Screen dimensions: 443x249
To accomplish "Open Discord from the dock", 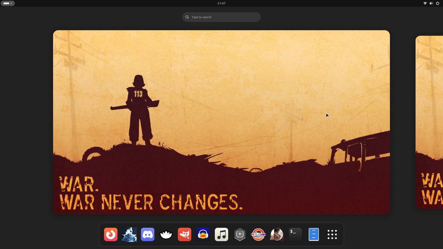I will point(148,234).
